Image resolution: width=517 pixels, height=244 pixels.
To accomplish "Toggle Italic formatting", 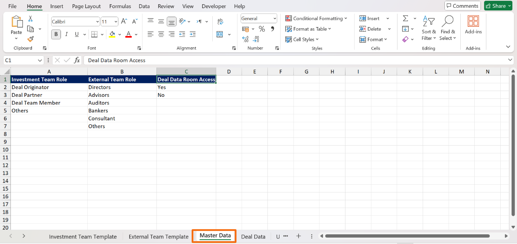I will click(x=66, y=34).
